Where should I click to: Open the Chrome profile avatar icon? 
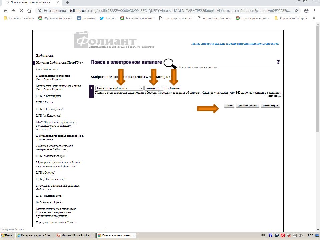coord(306,11)
